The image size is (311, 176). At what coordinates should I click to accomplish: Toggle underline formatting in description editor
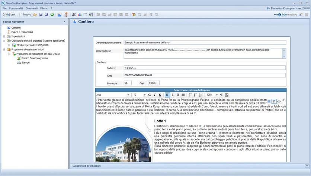point(160,95)
